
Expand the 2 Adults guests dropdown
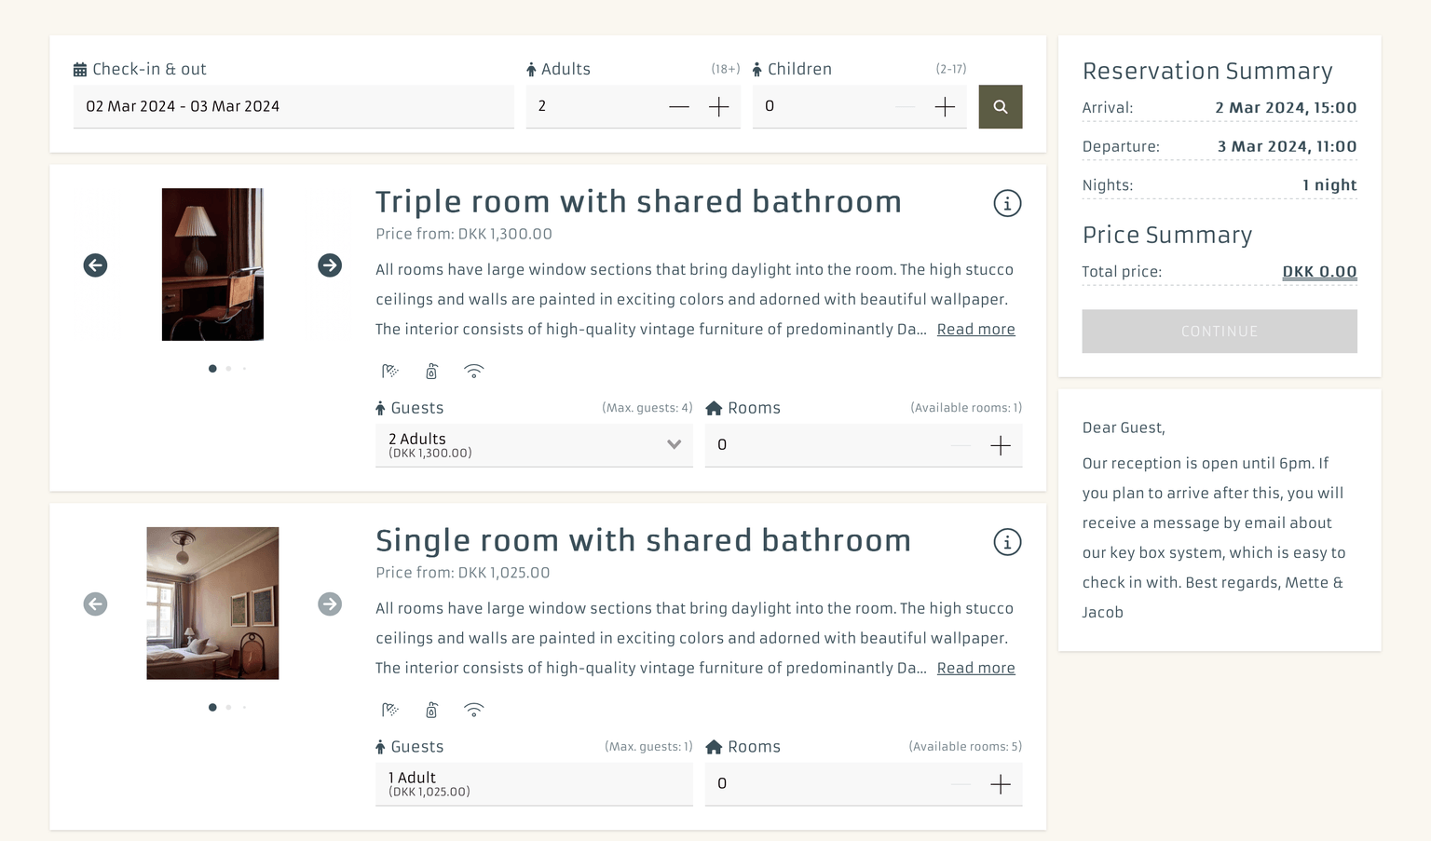(534, 445)
